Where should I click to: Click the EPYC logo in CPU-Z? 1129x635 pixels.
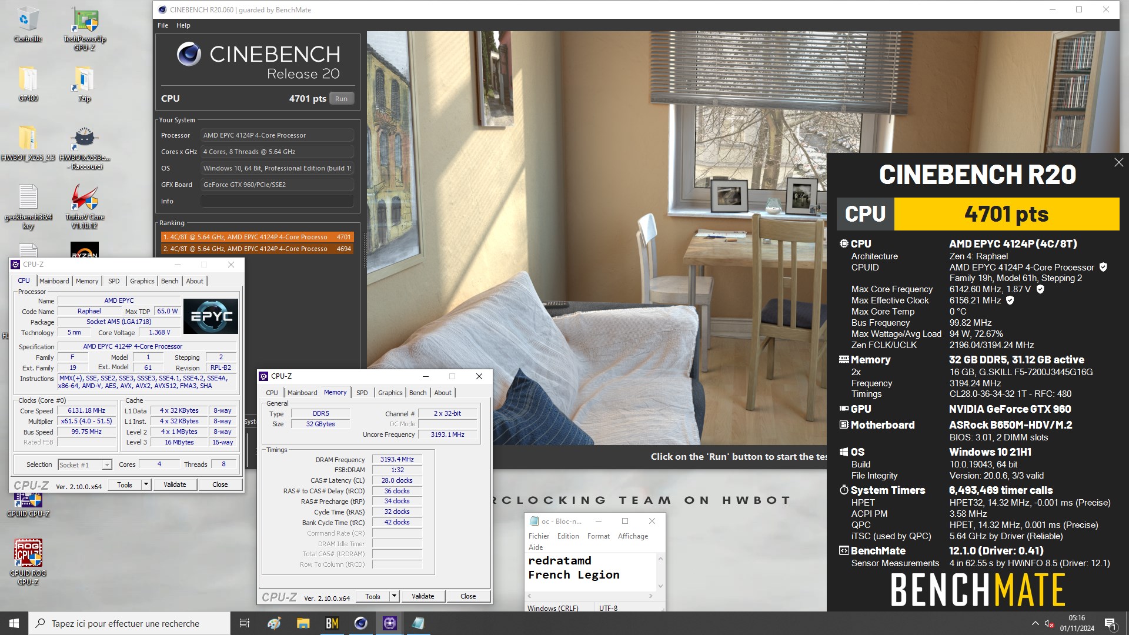coord(211,316)
